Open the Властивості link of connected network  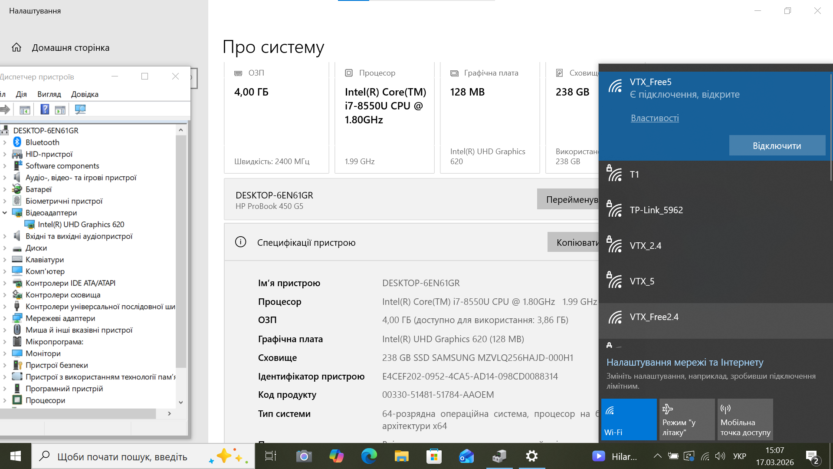655,118
